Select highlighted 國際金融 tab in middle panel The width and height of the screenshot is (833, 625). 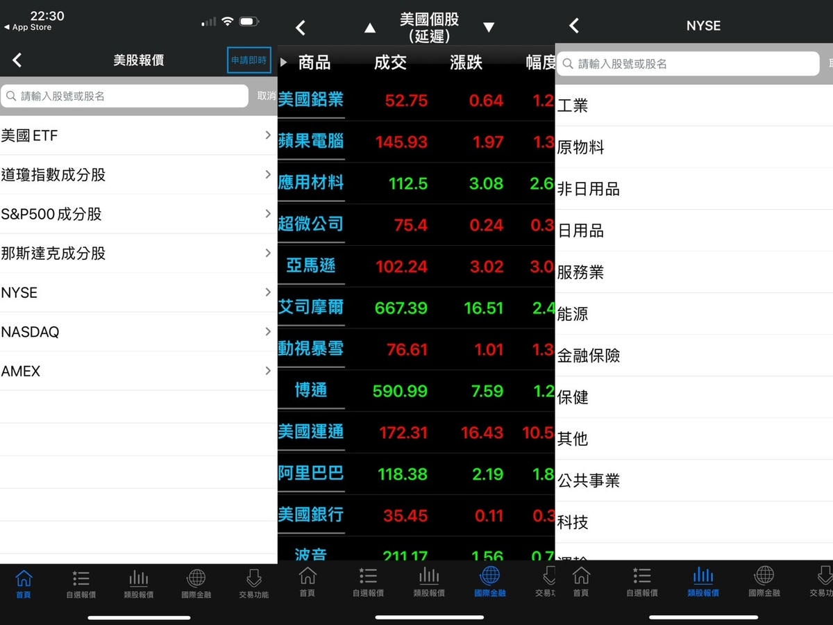tap(490, 582)
